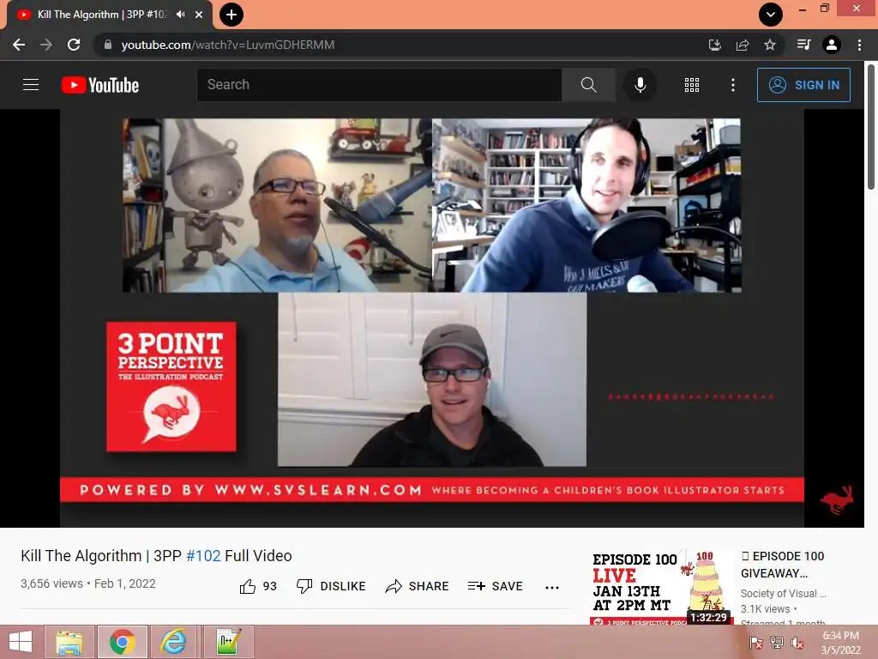
Task: Click the search magnifier button
Action: 588,85
